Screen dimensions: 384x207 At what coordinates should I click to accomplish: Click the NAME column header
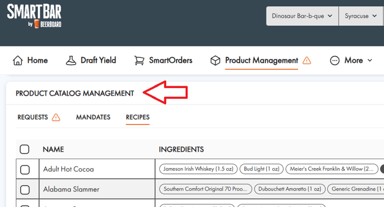pyautogui.click(x=53, y=149)
